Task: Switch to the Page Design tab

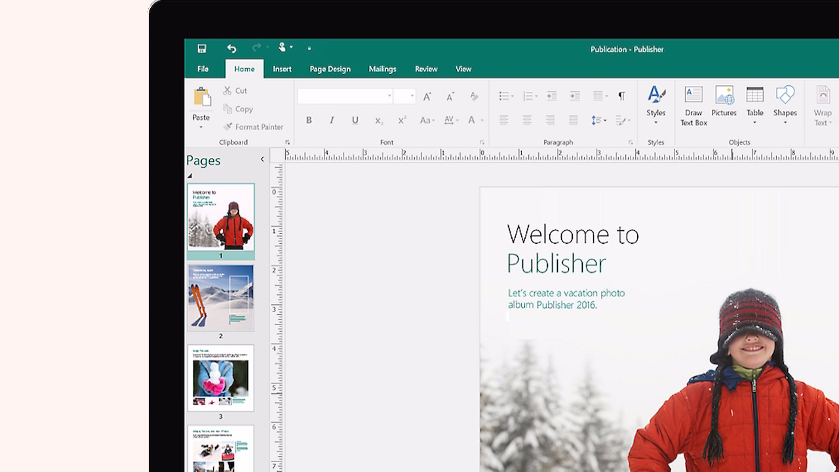Action: [x=330, y=69]
